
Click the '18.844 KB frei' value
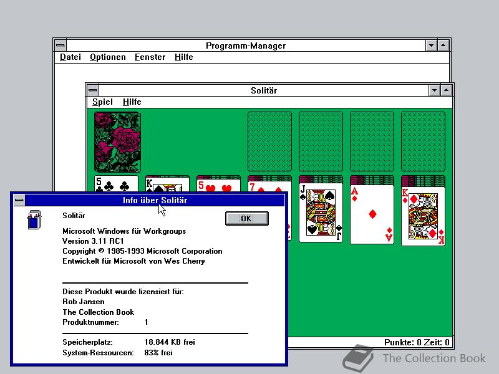(170, 342)
